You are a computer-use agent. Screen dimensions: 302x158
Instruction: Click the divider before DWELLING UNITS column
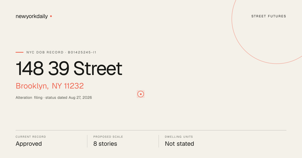[x=159, y=141]
